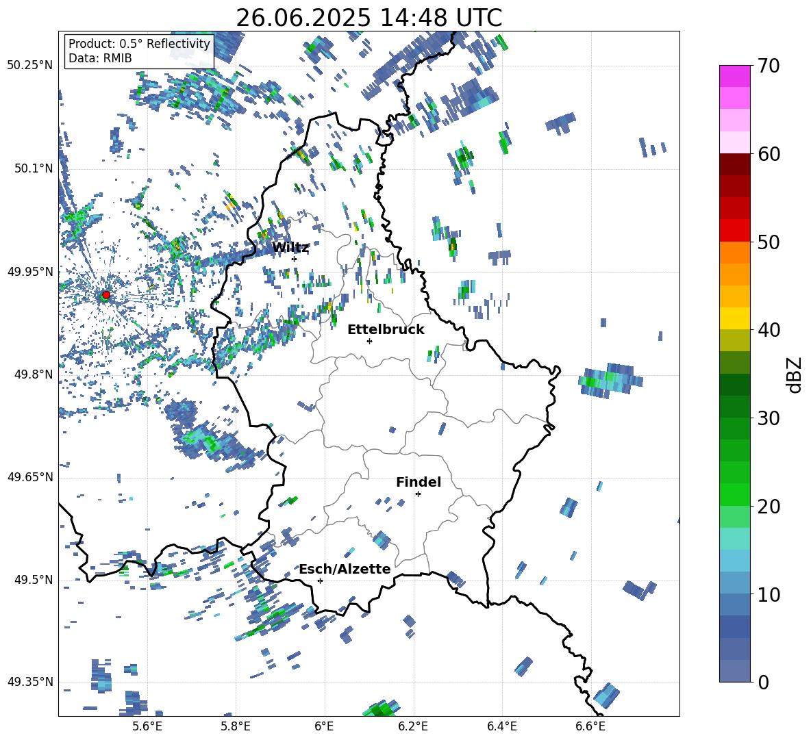Image resolution: width=811 pixels, height=740 pixels.
Task: Click the Product: 0.5° Reflectivity text
Action: click(139, 43)
